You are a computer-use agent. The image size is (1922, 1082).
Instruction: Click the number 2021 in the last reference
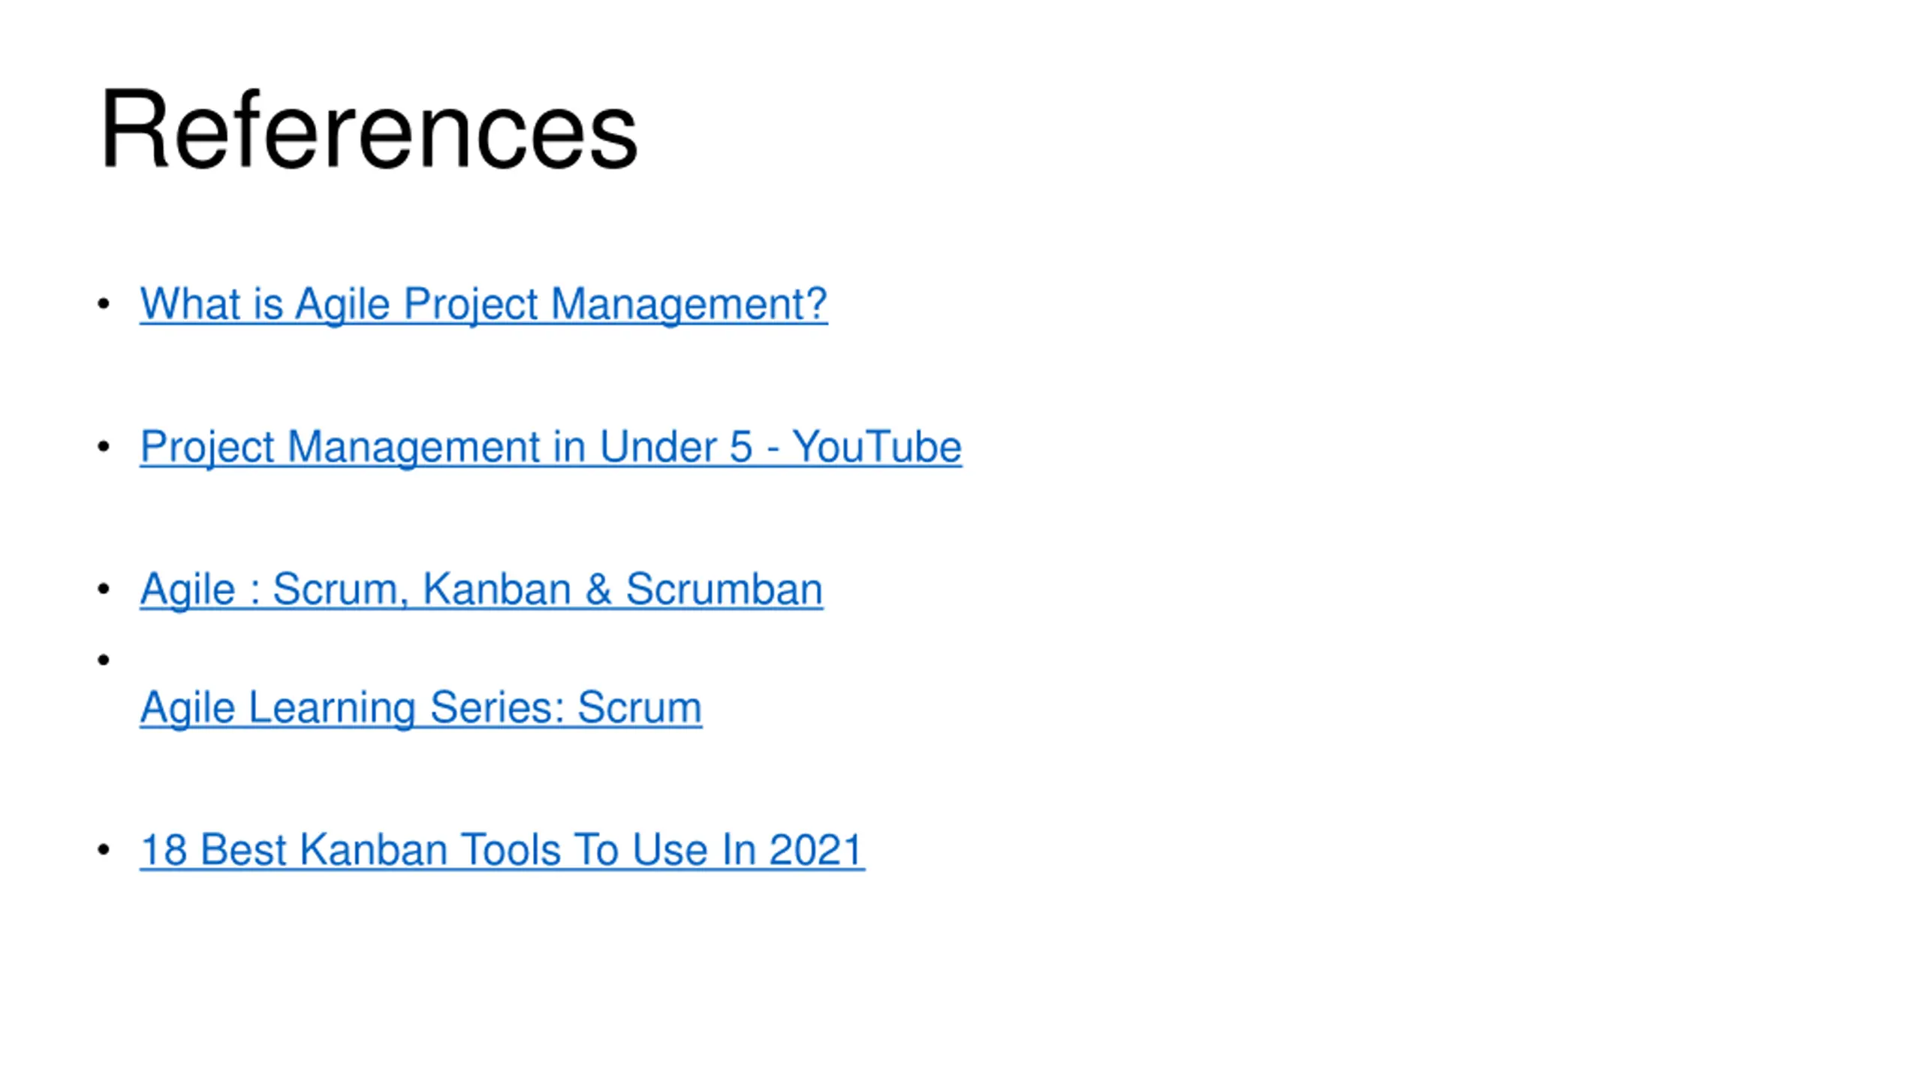coord(817,850)
